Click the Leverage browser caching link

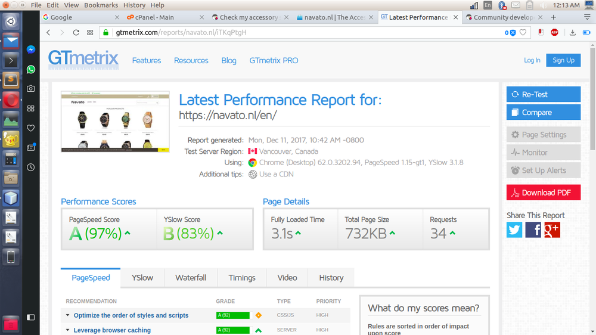pyautogui.click(x=112, y=330)
